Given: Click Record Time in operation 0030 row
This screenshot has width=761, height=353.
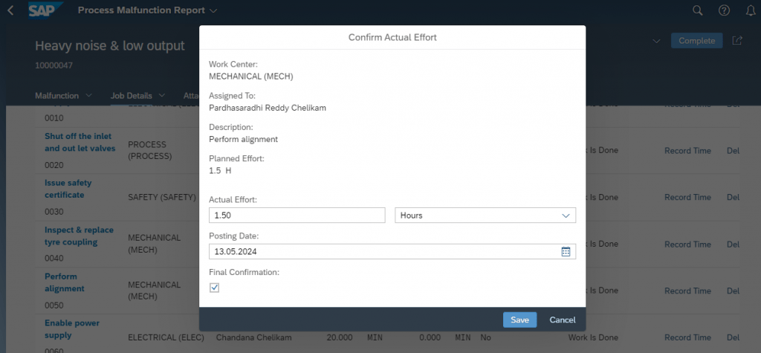Looking at the screenshot, I should pyautogui.click(x=687, y=197).
